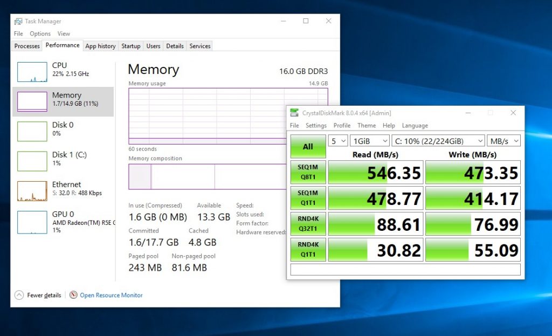Run all benchmarks with All button
The width and height of the screenshot is (552, 336).
(308, 146)
